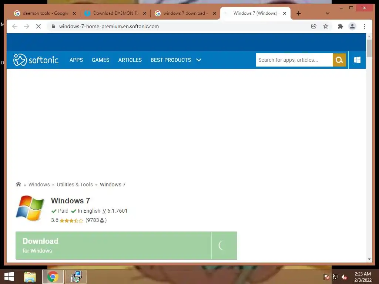Click the vertical scrollbar thumb
The image size is (379, 284).
[369, 48]
